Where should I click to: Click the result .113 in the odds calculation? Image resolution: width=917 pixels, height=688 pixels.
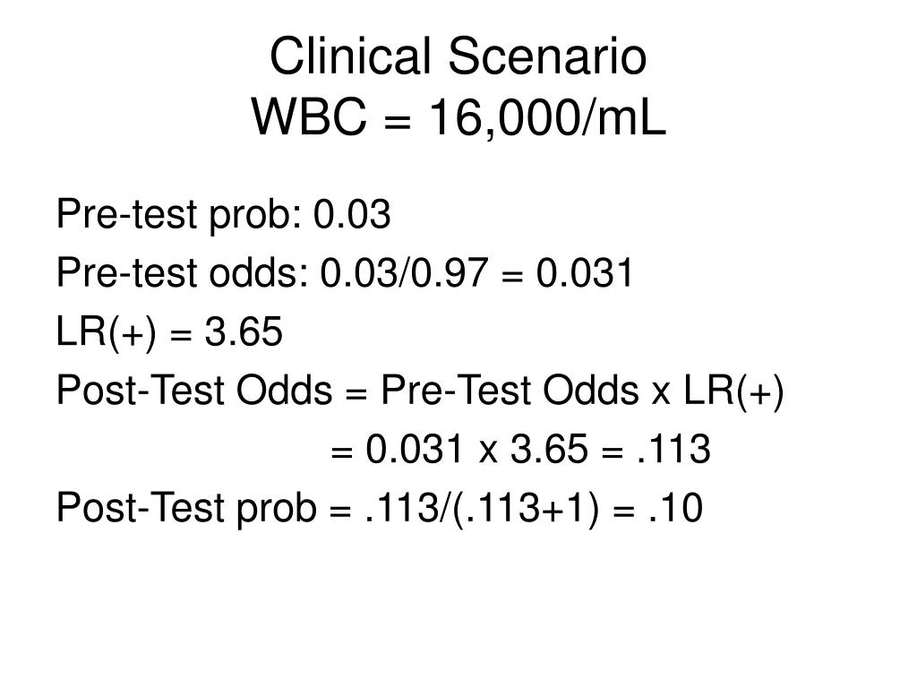pyautogui.click(x=673, y=450)
